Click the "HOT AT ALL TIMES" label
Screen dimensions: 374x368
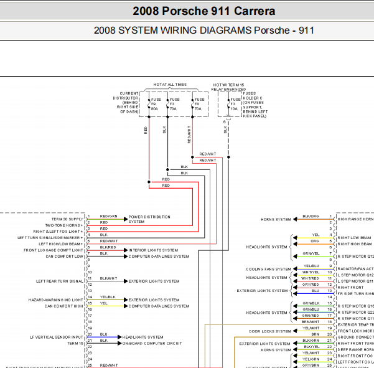point(170,85)
